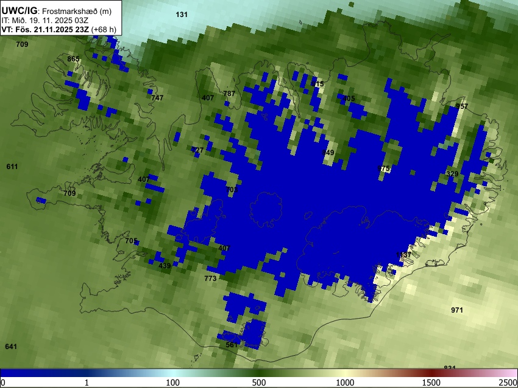Viewport: 518px width, 388px height.
Task: Click the '500' label on the color scale
Action: pyautogui.click(x=259, y=383)
